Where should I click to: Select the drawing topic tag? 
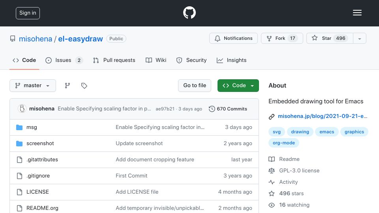coord(300,132)
